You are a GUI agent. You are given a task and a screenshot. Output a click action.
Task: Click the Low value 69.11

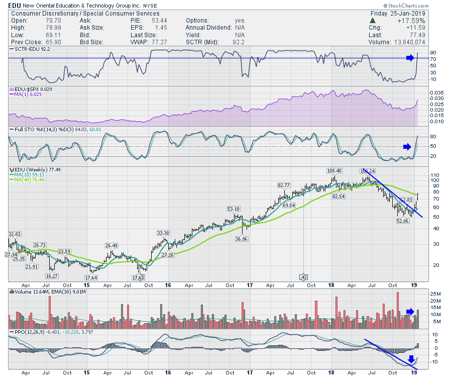(53, 35)
